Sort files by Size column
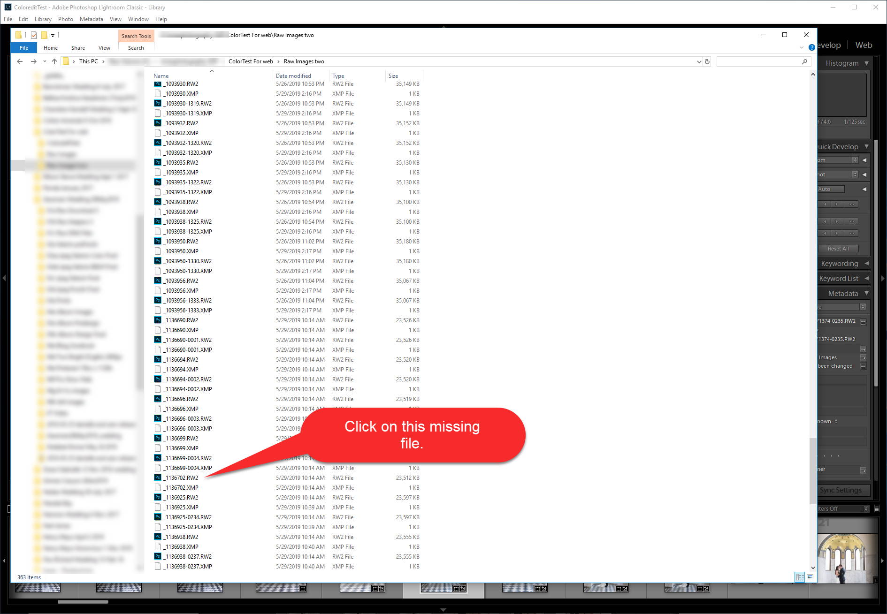The height and width of the screenshot is (614, 887). pos(393,76)
